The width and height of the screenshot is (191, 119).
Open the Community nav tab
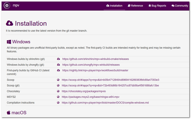coord(180,6)
